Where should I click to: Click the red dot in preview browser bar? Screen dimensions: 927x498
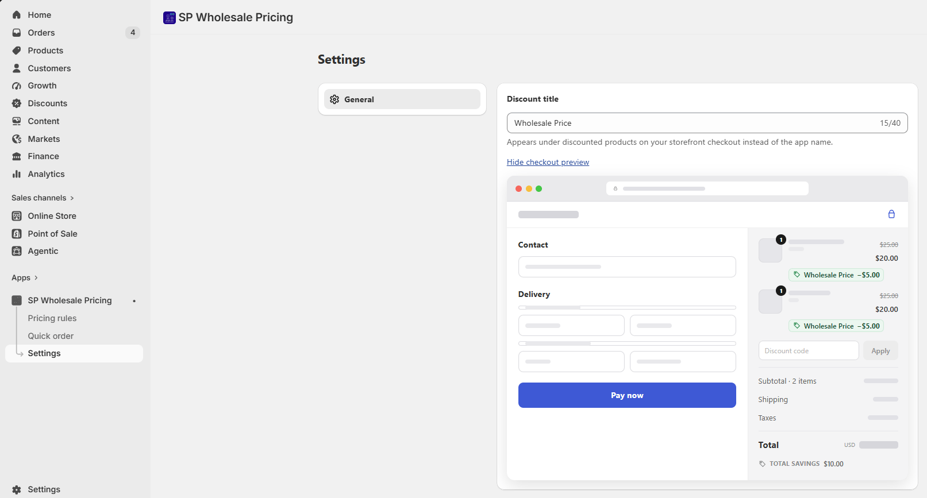coord(519,188)
